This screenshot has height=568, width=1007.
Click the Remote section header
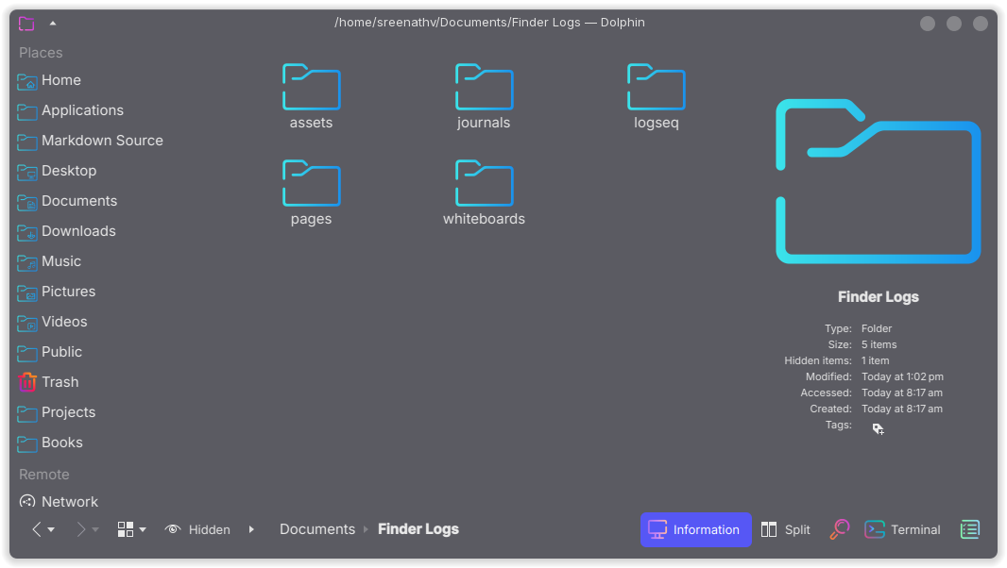[x=43, y=475]
